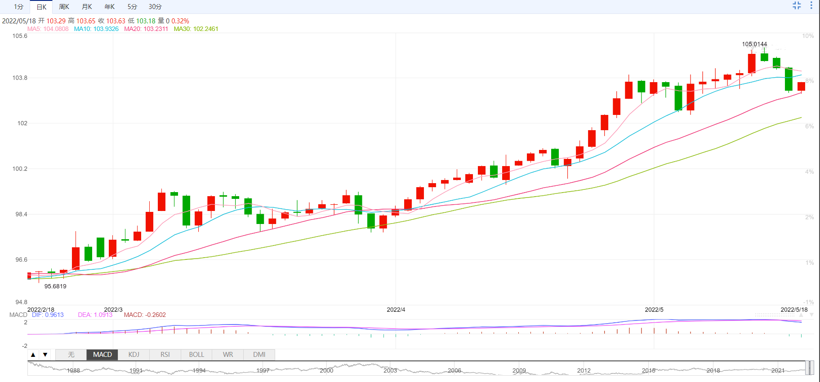
Task: Switch to the 5分 period
Action: point(132,7)
